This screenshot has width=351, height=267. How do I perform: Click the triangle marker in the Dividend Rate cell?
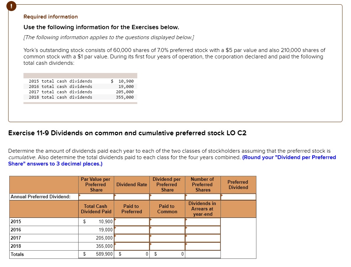[115, 194]
